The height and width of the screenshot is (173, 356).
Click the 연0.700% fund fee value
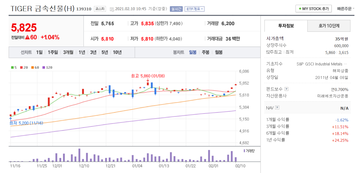(340, 89)
